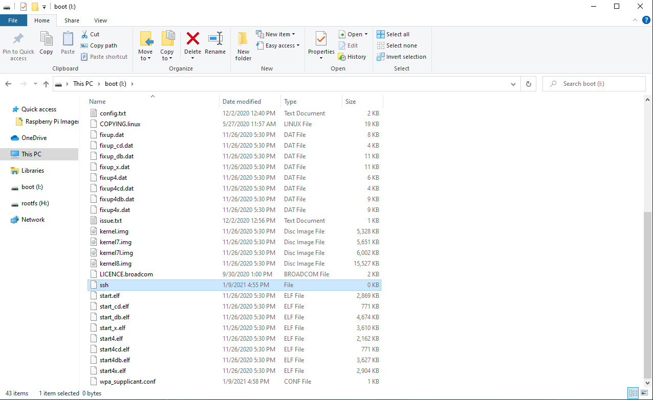Viewport: 653px width, 400px height.
Task: Open Properties for the selected file
Action: point(321,45)
